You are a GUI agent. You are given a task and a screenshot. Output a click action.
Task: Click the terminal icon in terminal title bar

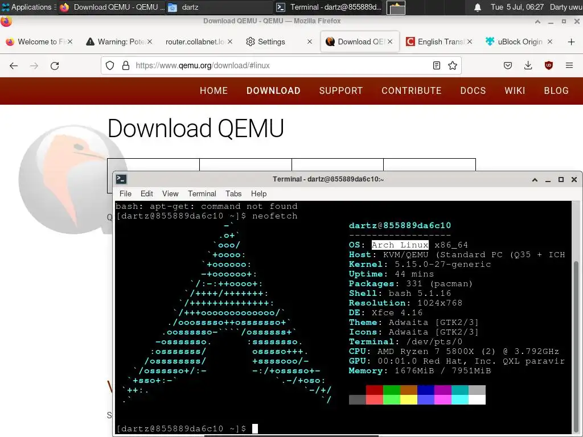pyautogui.click(x=121, y=179)
